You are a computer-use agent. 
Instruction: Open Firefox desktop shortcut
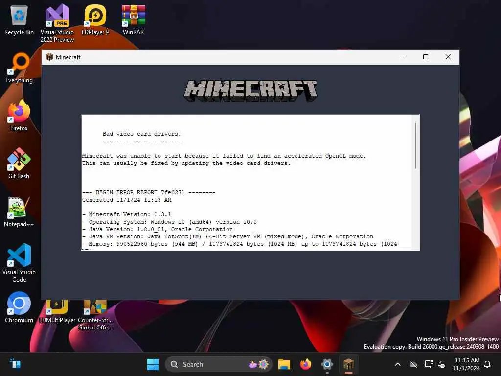pos(19,116)
